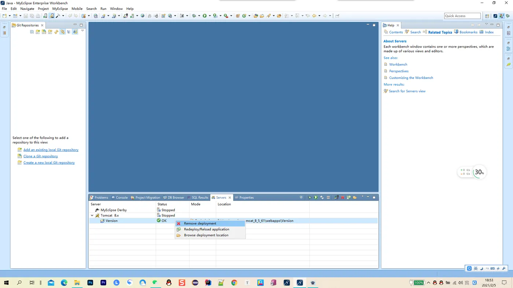
Task: Click the globe web browser toolbar icon
Action: pyautogui.click(x=143, y=16)
